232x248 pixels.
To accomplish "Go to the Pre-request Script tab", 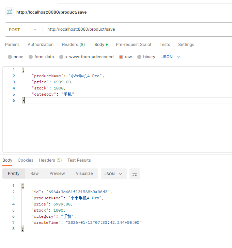I will (134, 45).
